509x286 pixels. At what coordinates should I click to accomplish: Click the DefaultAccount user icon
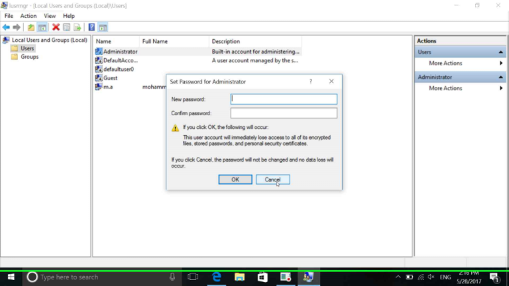98,60
